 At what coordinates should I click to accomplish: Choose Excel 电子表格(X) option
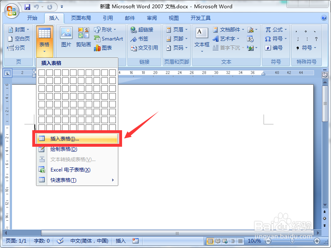coord(77,170)
